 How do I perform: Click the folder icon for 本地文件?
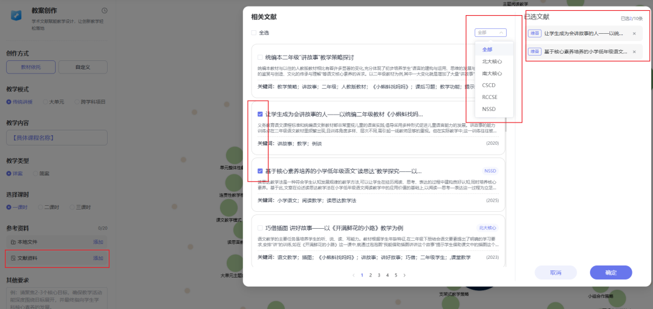13,241
